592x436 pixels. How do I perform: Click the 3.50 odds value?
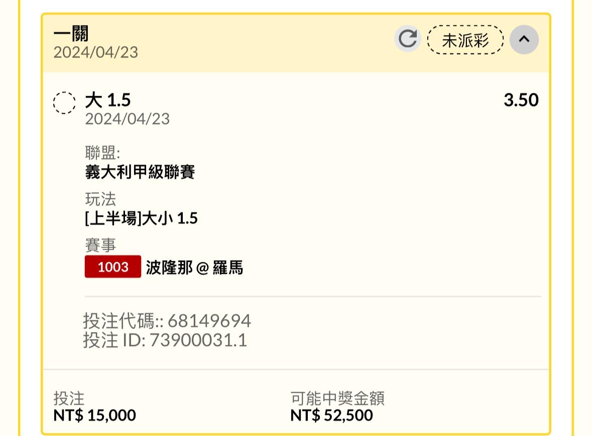tap(521, 100)
